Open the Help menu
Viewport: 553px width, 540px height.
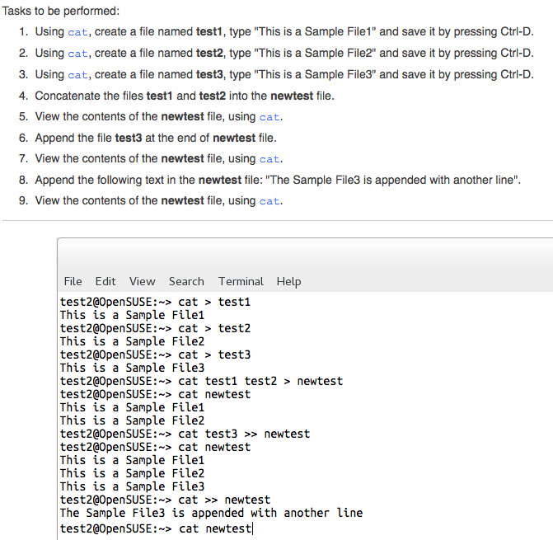pyautogui.click(x=288, y=281)
